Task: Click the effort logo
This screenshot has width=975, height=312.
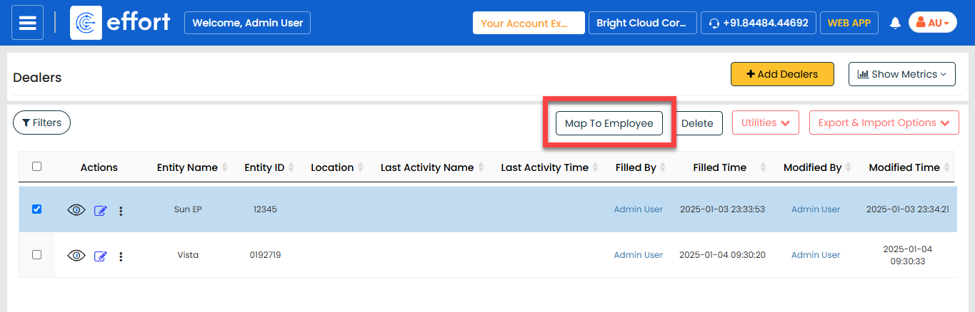Action: (x=120, y=23)
